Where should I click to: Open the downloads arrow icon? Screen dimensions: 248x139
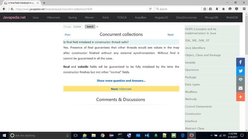point(217,9)
